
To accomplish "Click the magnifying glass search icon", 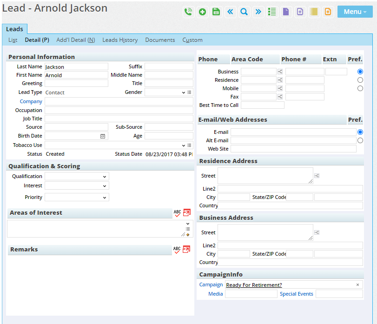I will pos(244,12).
